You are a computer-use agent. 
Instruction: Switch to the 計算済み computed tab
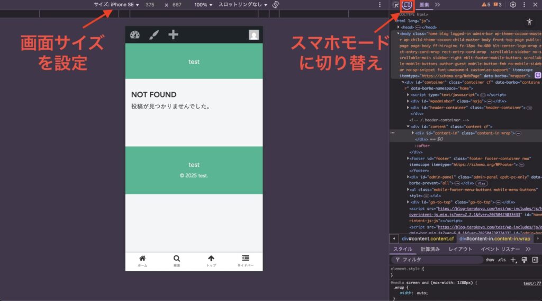(x=430, y=249)
